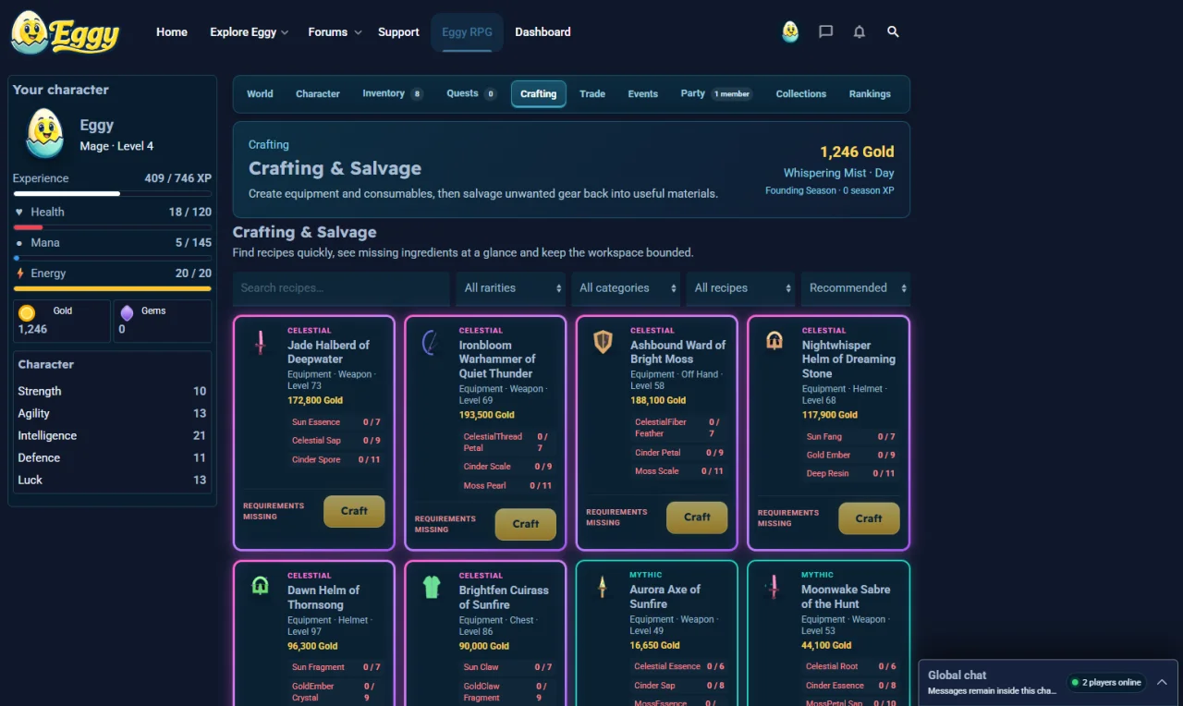This screenshot has height=706, width=1183.
Task: Click the Jade Halberd weapon icon
Action: pos(261,343)
